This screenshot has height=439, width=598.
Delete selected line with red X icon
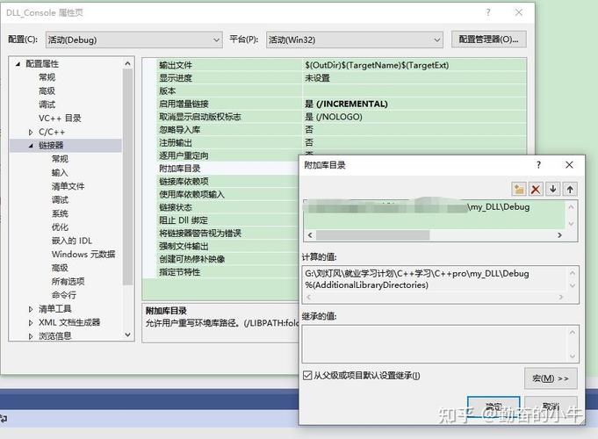click(x=536, y=189)
